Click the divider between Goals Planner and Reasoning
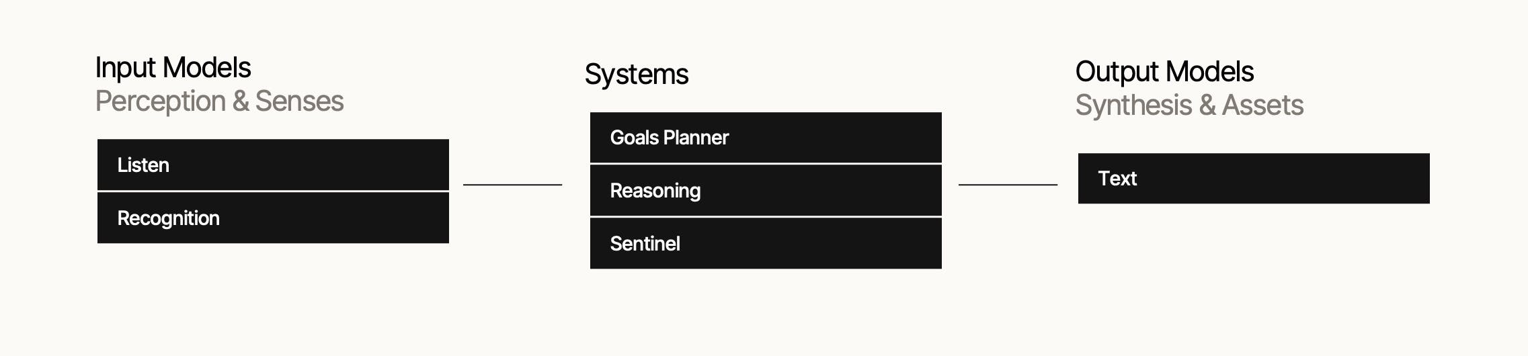This screenshot has height=356, width=1528. click(x=766, y=164)
